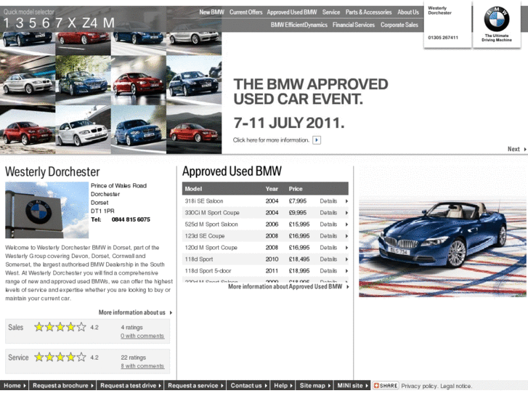
Task: Expand Details for 318i SE Saloon
Action: tap(333, 201)
